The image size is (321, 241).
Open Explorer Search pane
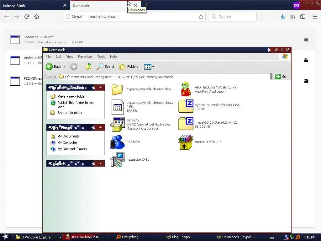click(x=106, y=67)
